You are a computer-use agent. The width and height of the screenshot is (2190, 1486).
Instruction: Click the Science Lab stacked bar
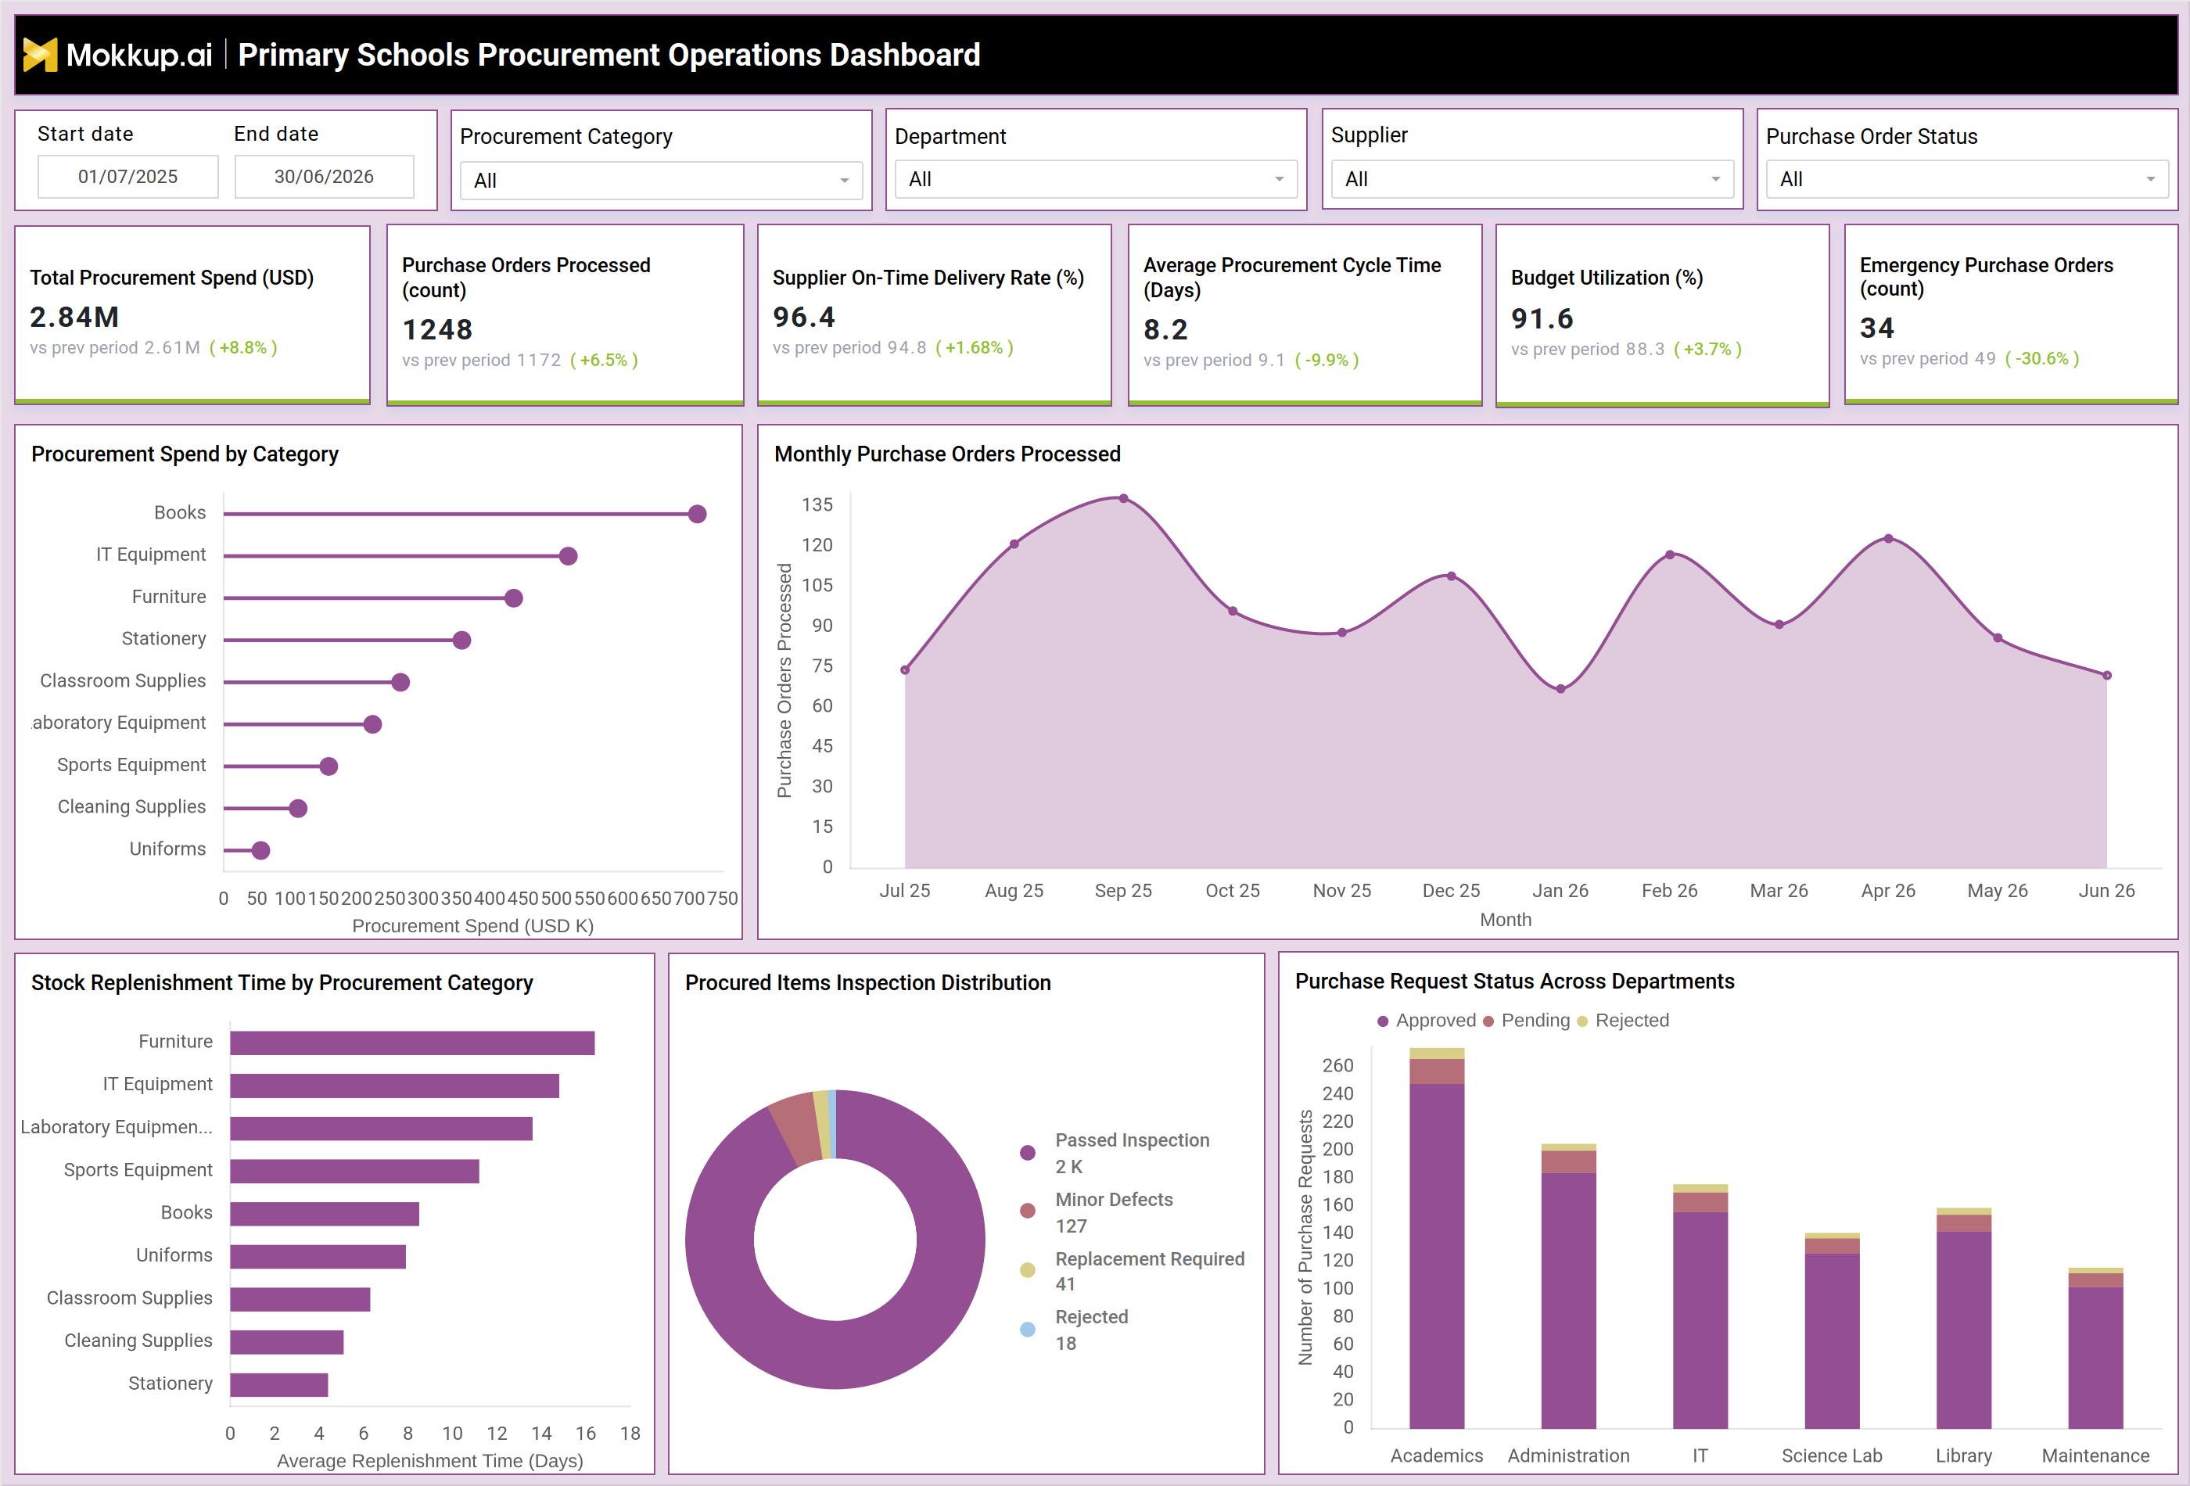click(1832, 1330)
